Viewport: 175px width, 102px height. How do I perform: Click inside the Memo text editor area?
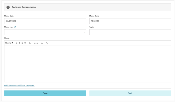point(87,64)
